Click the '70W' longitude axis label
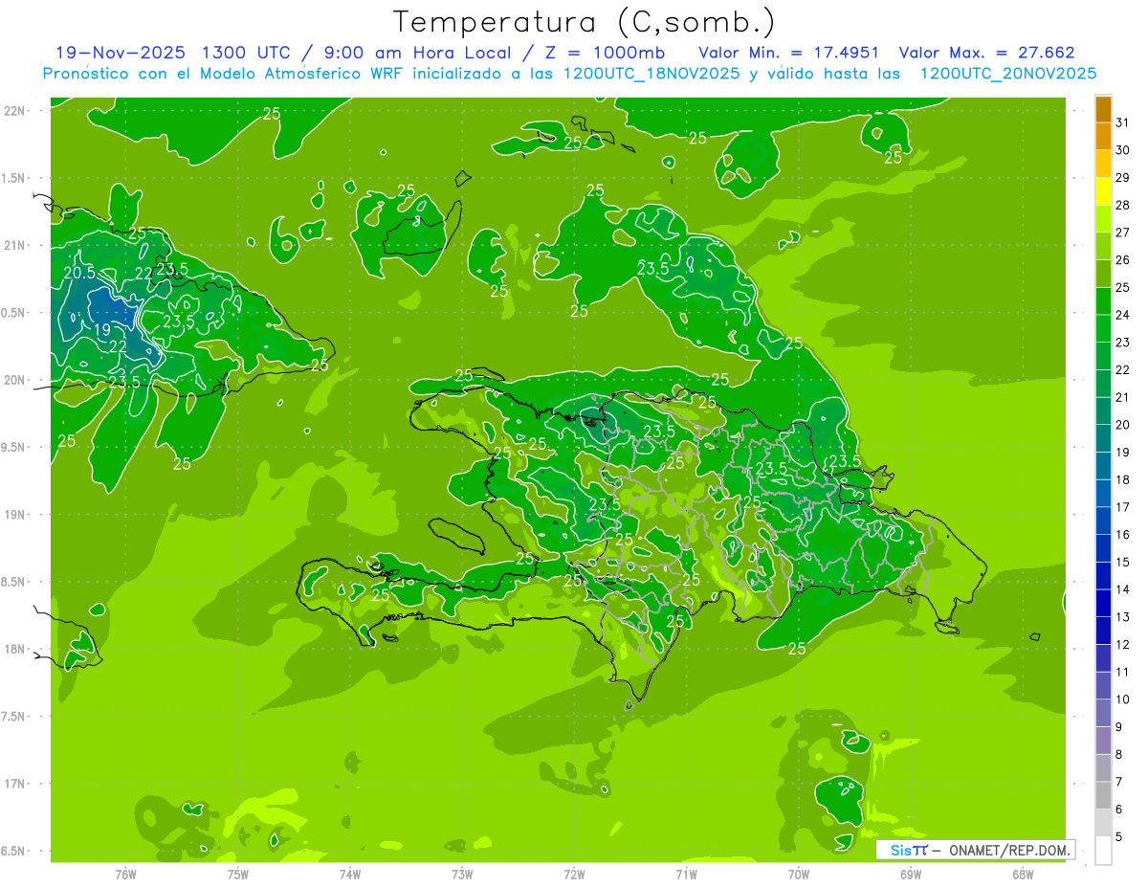The height and width of the screenshot is (887, 1148). coord(799,875)
